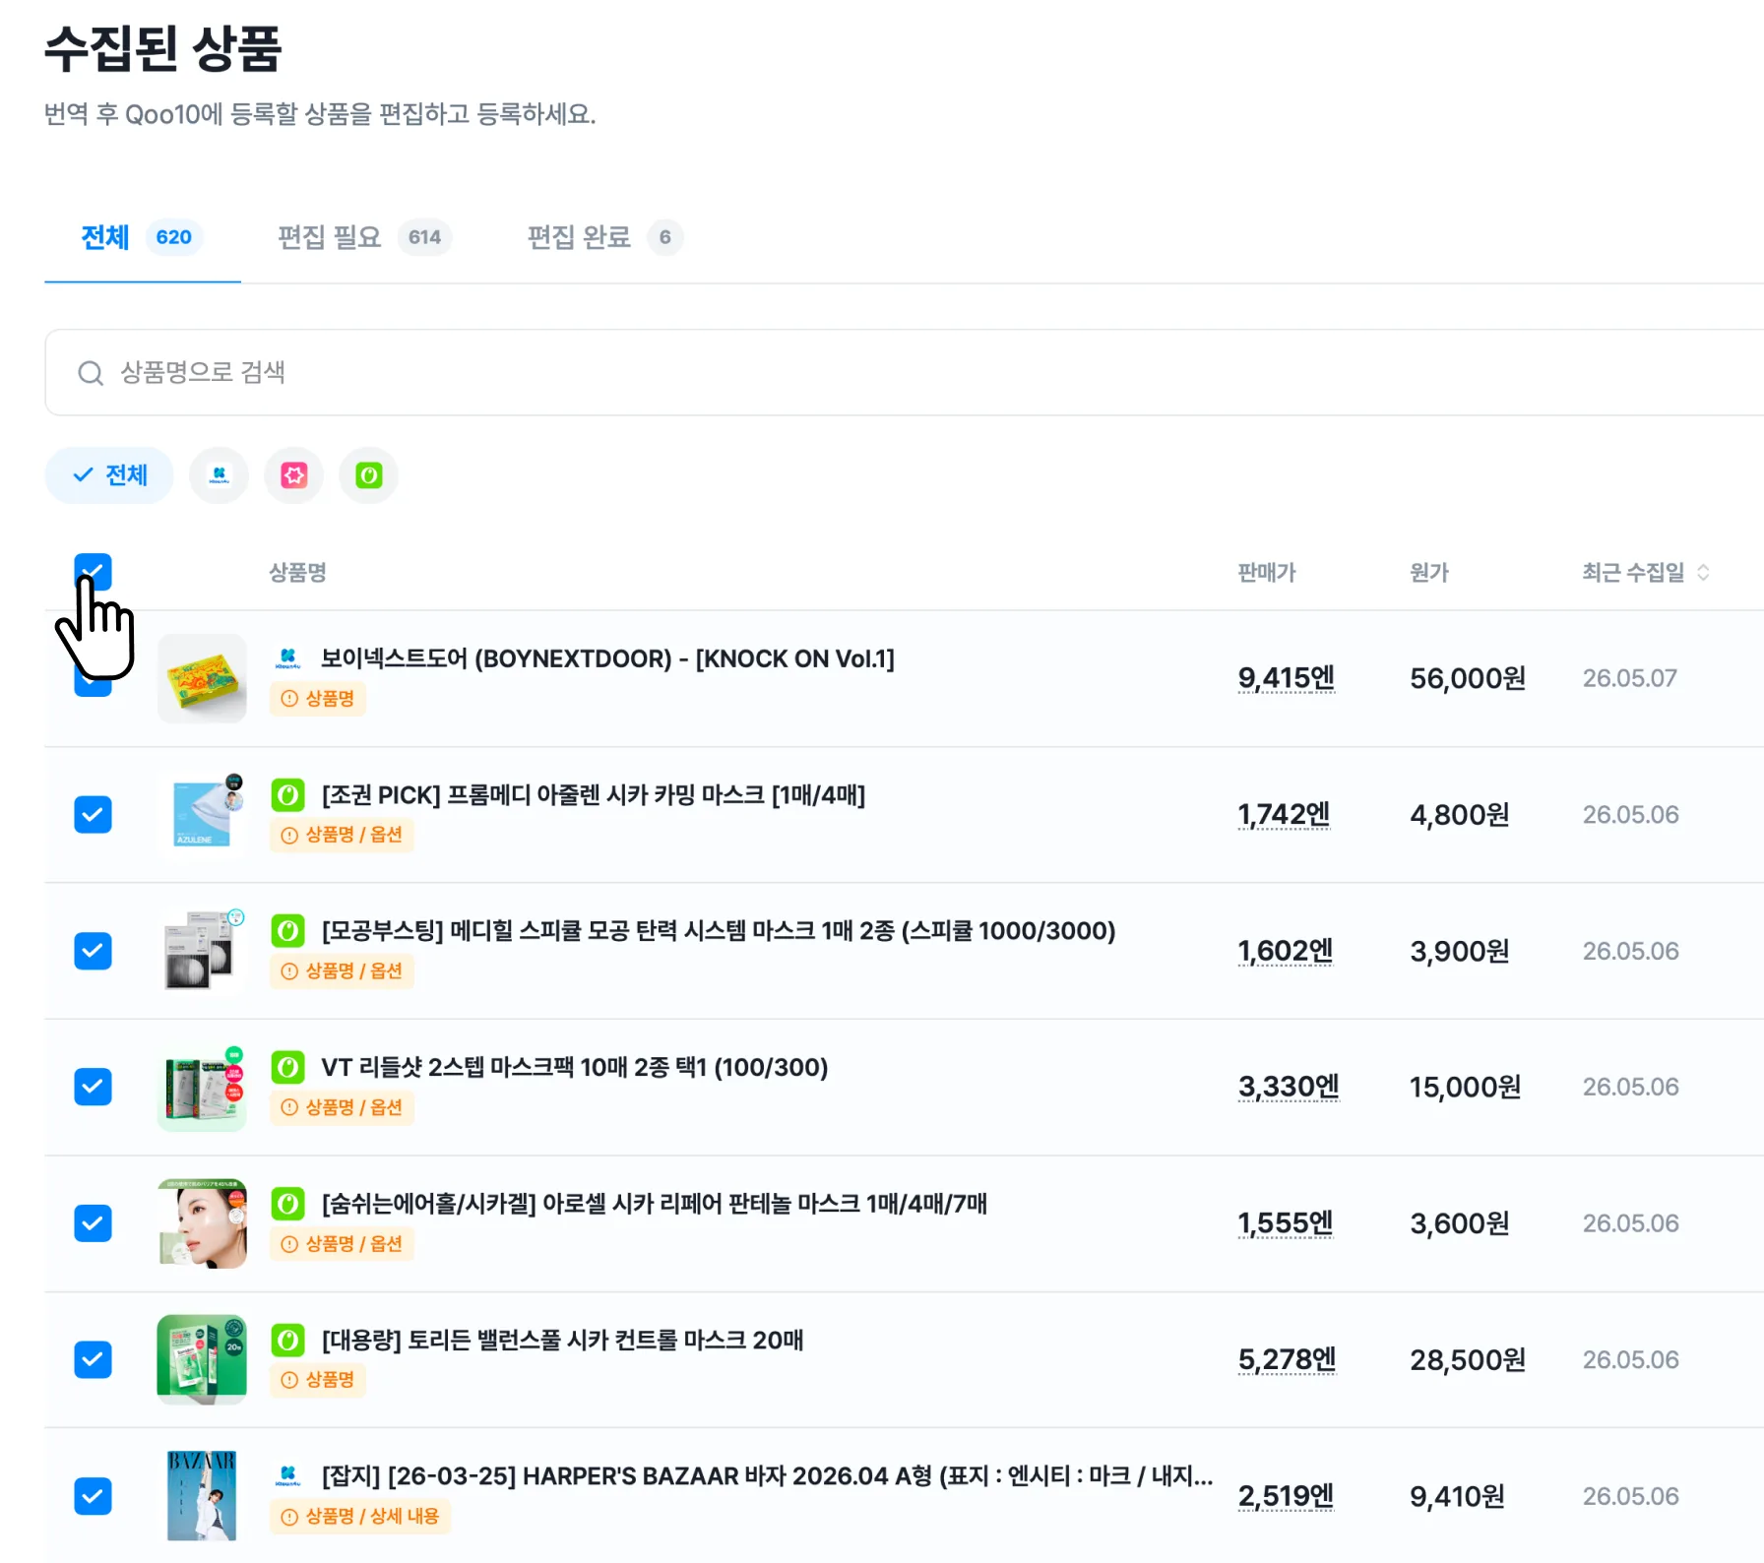
Task: Uncheck the 토리든 밸런스풀 시카 컨트롤 row
Action: coord(94,1359)
